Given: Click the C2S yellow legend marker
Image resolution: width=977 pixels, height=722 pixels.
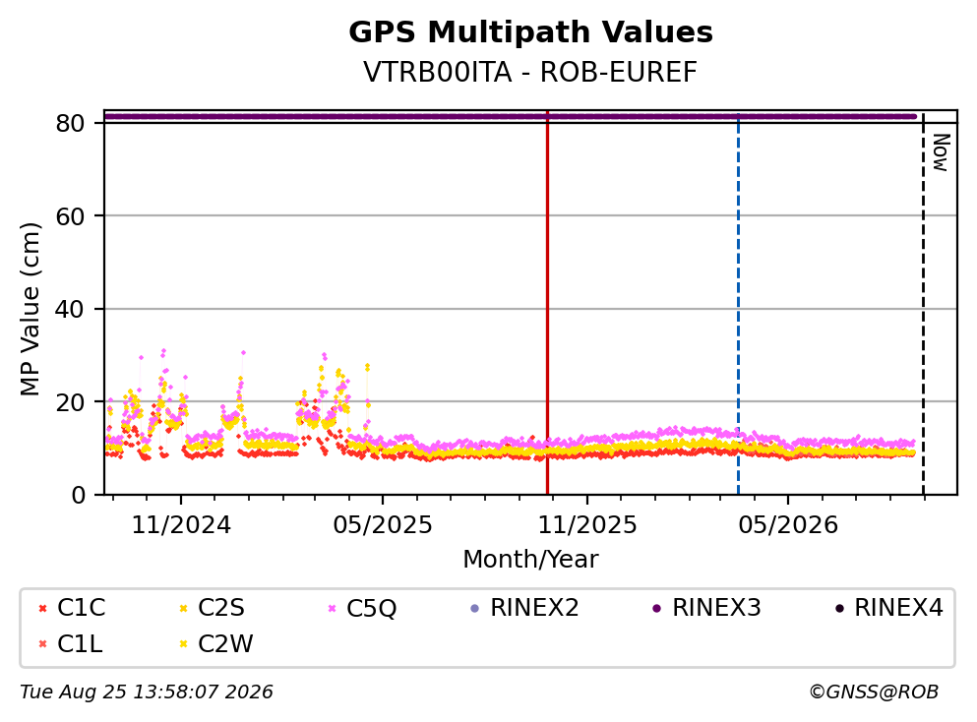Looking at the screenshot, I should pyautogui.click(x=183, y=608).
